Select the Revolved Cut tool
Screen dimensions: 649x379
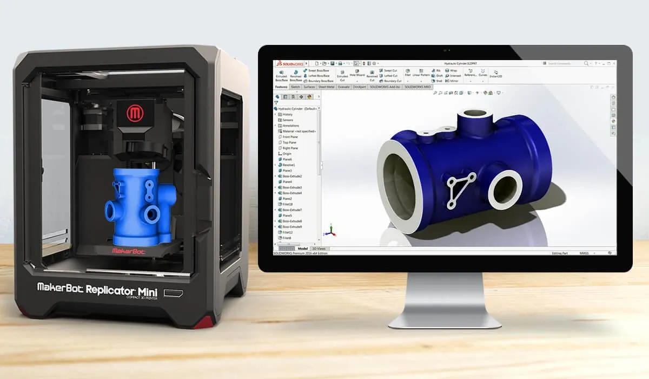[372, 76]
